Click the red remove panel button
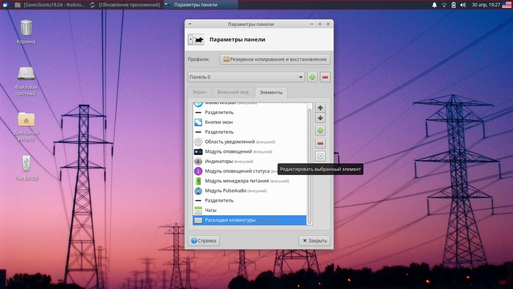513x289 pixels. point(325,77)
